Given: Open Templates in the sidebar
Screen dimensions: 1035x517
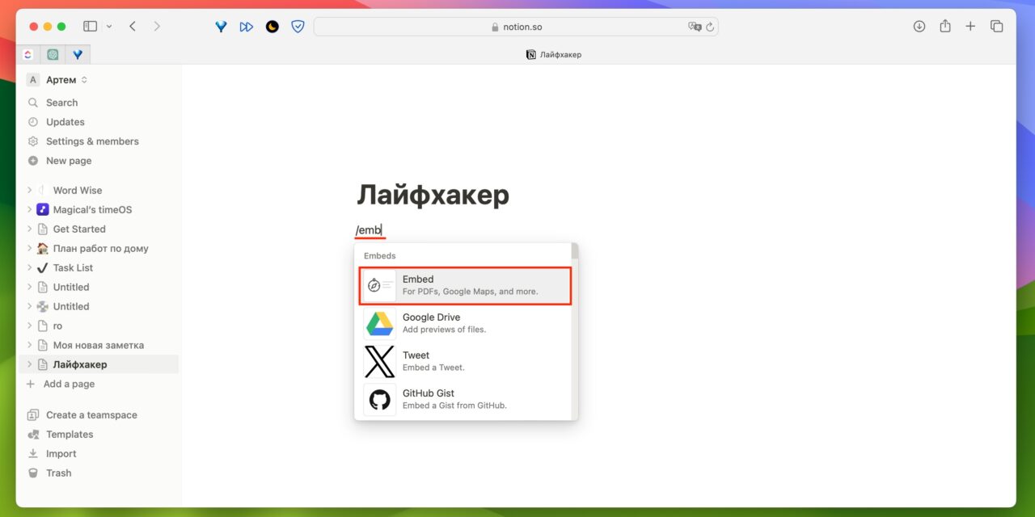Looking at the screenshot, I should click(x=70, y=435).
